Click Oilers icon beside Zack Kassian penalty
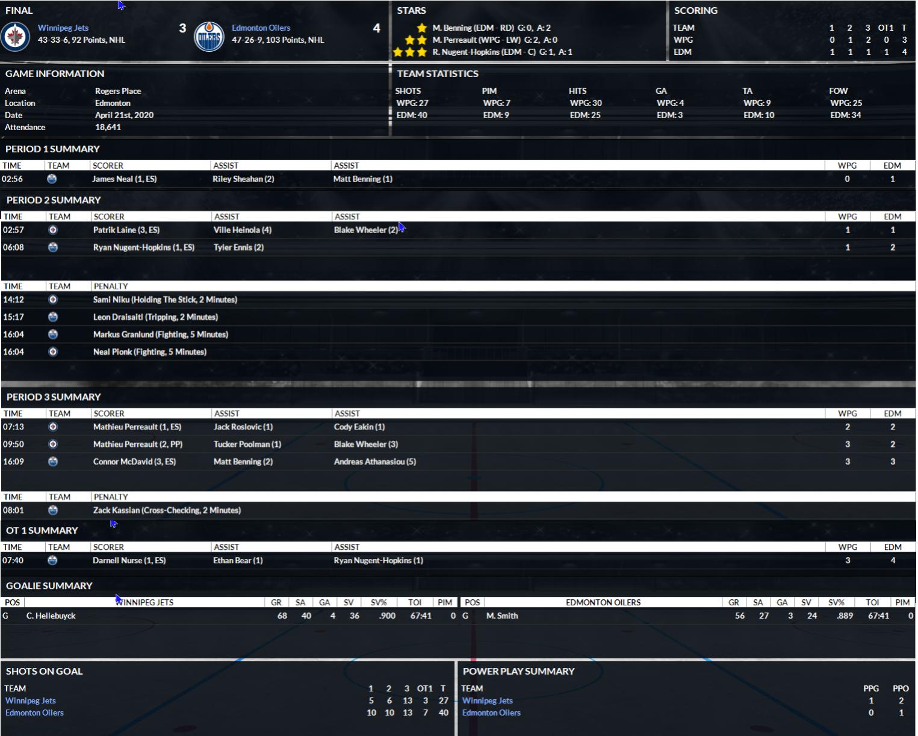This screenshot has width=918, height=736. (53, 511)
